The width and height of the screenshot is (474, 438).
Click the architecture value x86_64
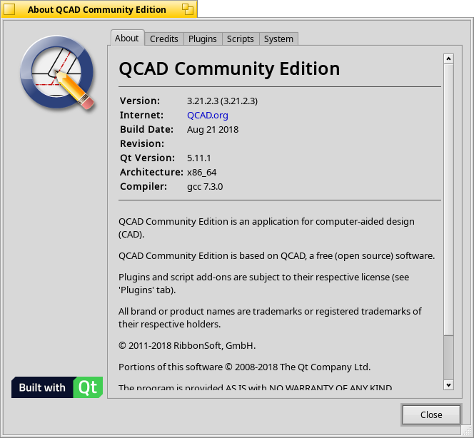[201, 173]
